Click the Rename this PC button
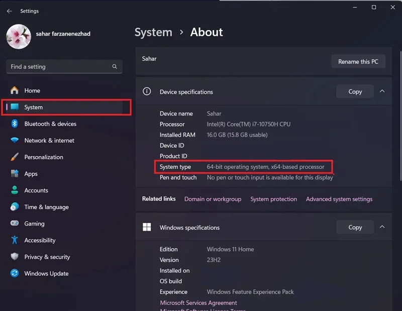402x311 pixels. pyautogui.click(x=358, y=62)
